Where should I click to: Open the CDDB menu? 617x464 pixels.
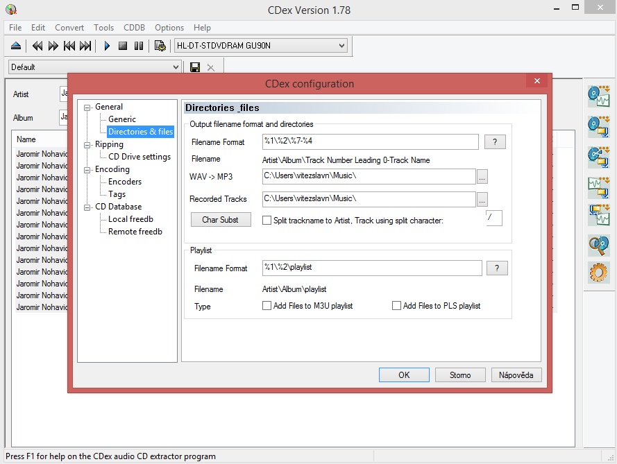point(134,28)
